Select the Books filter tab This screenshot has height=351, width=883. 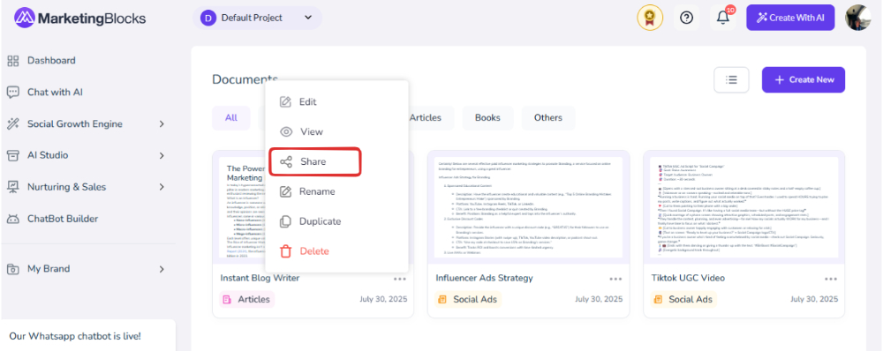coord(487,118)
